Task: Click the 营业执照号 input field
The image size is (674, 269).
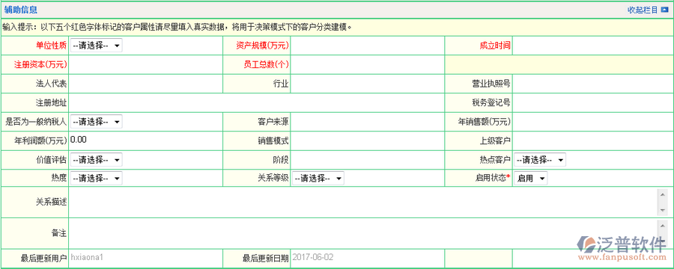Action: coord(592,84)
